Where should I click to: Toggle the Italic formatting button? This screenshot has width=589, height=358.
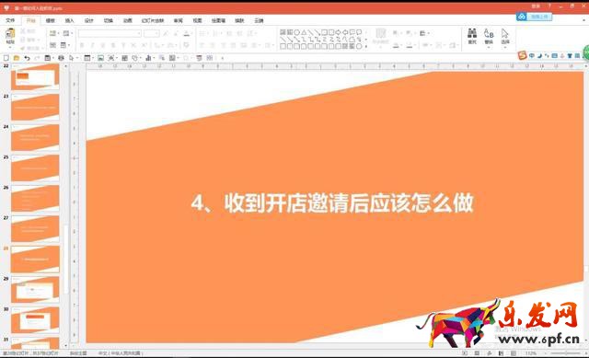[x=92, y=45]
